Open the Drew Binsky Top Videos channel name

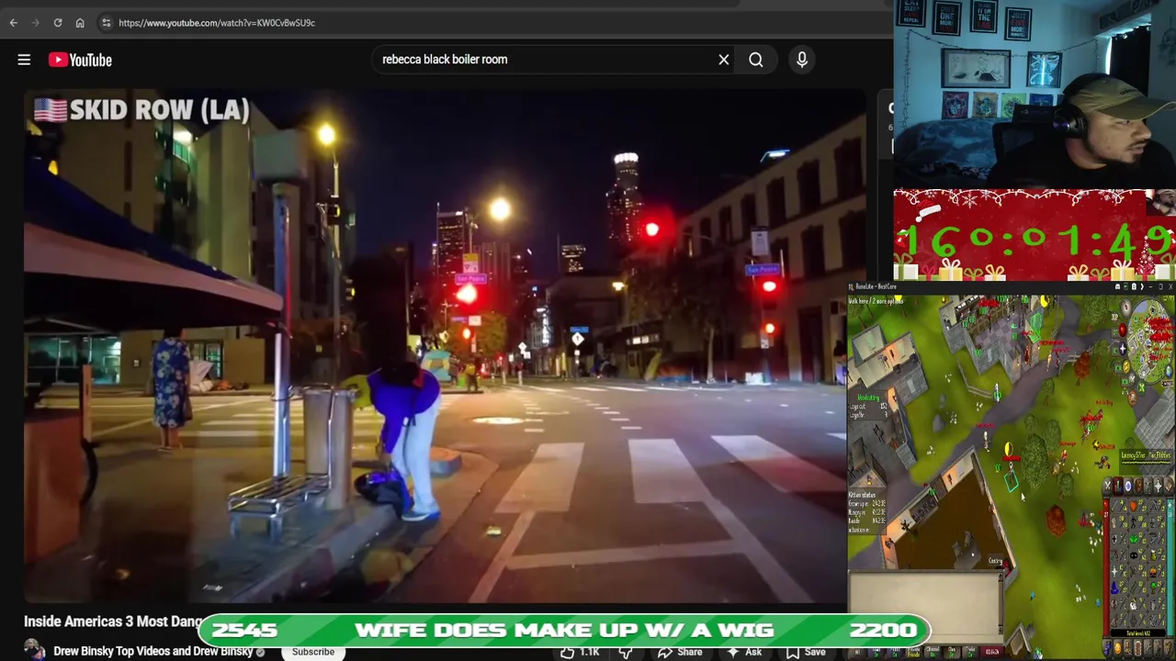153,652
